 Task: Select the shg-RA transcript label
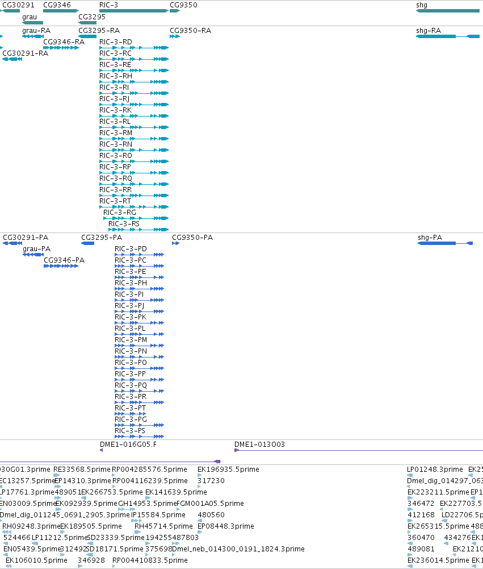click(429, 31)
